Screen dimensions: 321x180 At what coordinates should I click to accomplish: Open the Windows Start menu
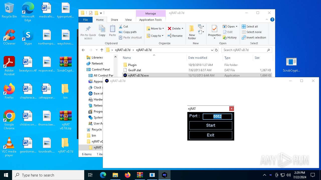tap(6, 175)
